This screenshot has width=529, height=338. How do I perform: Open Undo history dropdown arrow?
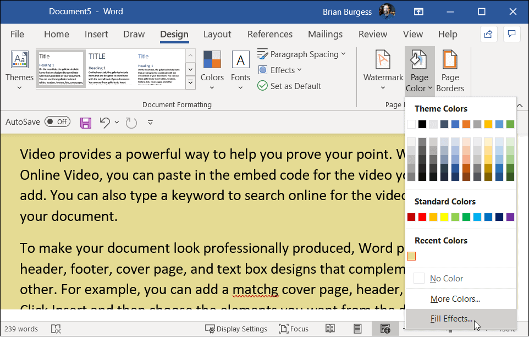[x=117, y=123]
